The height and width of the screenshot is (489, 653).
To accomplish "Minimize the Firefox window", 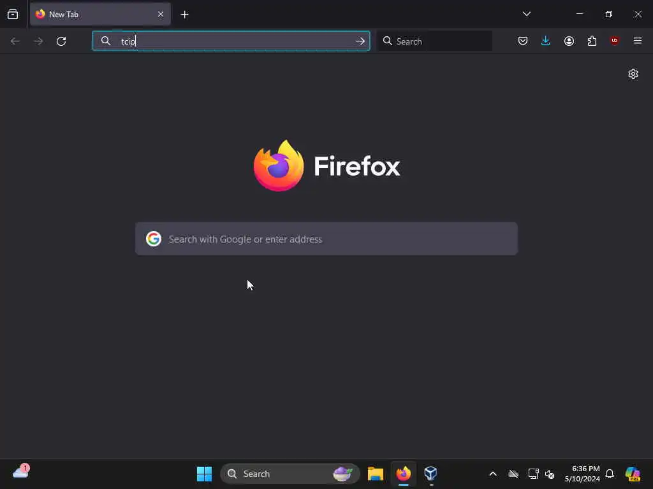I will pyautogui.click(x=579, y=14).
